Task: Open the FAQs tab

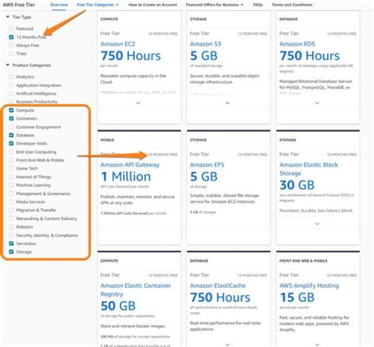Action: point(258,5)
